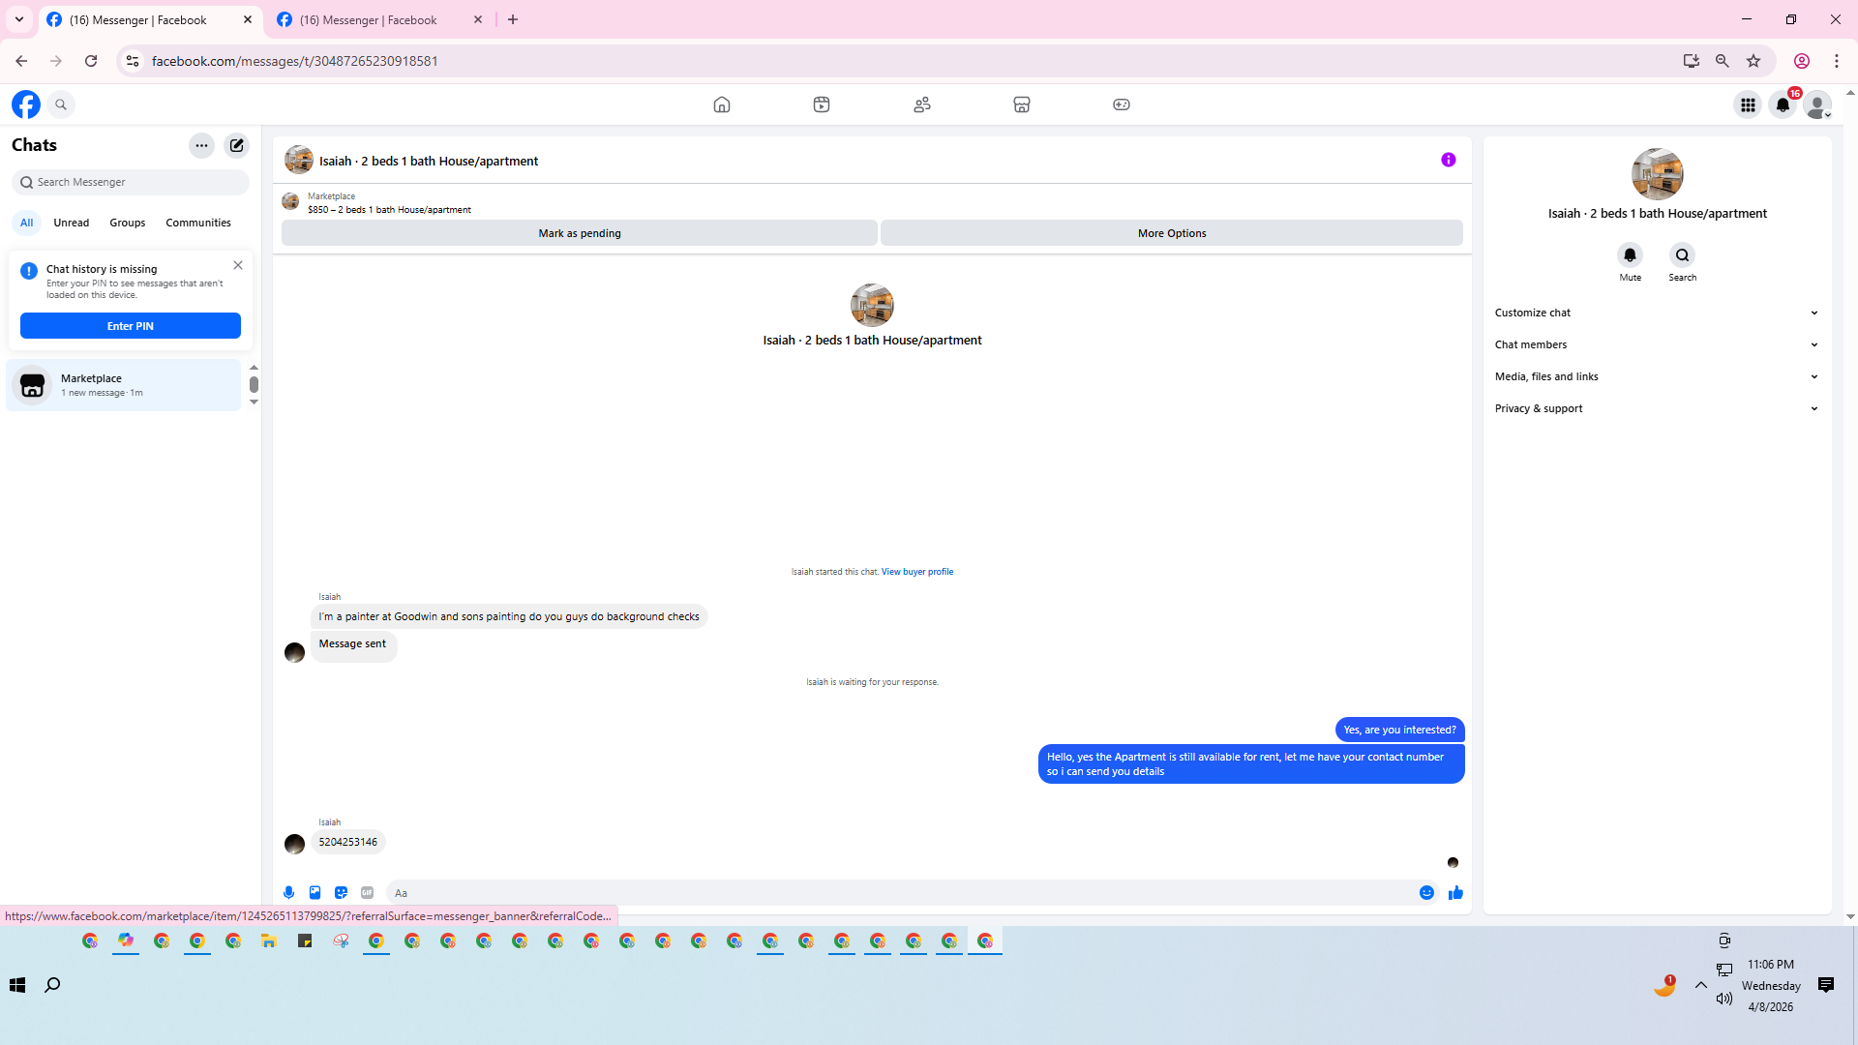Click the voice clip microphone icon
The image size is (1858, 1045).
(288, 892)
